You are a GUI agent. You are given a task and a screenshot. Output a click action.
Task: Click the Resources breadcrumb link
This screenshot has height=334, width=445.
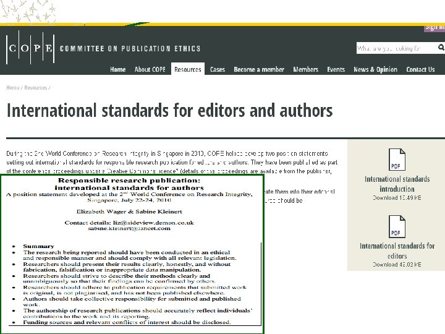point(35,87)
